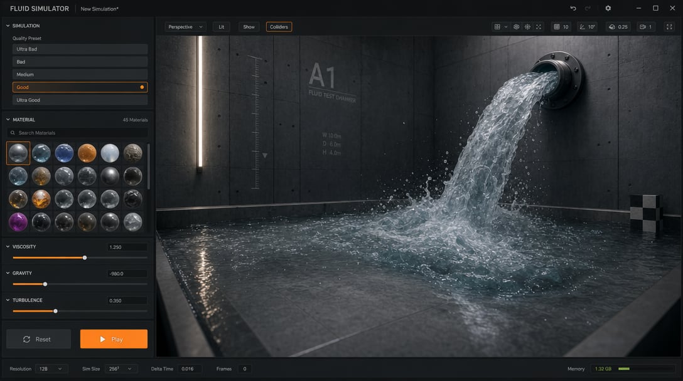Screen dimensions: 683x381
Task: Click the 'New Simulation*' title text
Action: pyautogui.click(x=99, y=9)
